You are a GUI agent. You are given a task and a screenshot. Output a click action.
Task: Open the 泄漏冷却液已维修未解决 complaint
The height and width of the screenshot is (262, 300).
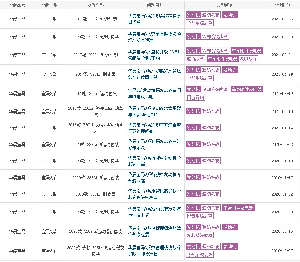(x=154, y=145)
